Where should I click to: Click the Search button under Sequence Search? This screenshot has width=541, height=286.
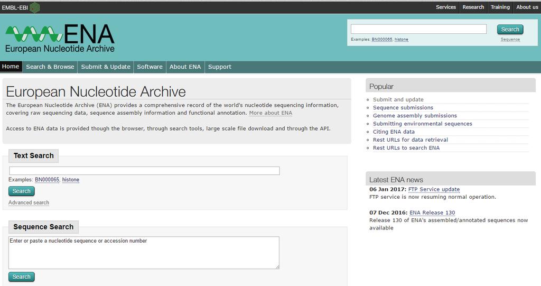[x=21, y=276]
